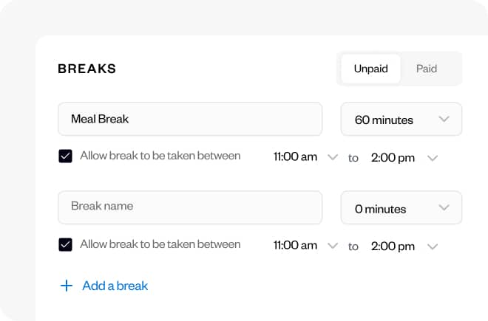Click the chevron inside 60 minutes box
Image resolution: width=488 pixels, height=321 pixels.
coord(444,119)
